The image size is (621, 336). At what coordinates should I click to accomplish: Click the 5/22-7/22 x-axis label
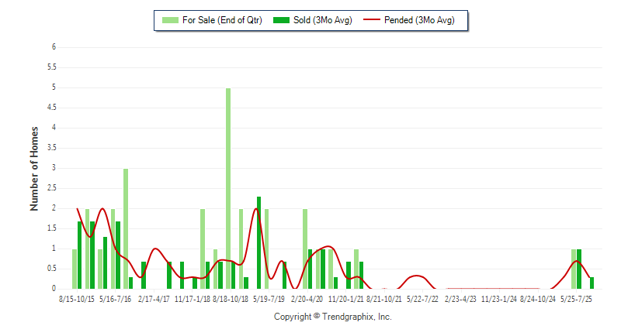422,299
